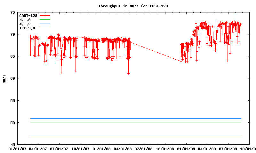Select the ICC-9.0 legend label
The image size is (256, 153).
coord(27,28)
